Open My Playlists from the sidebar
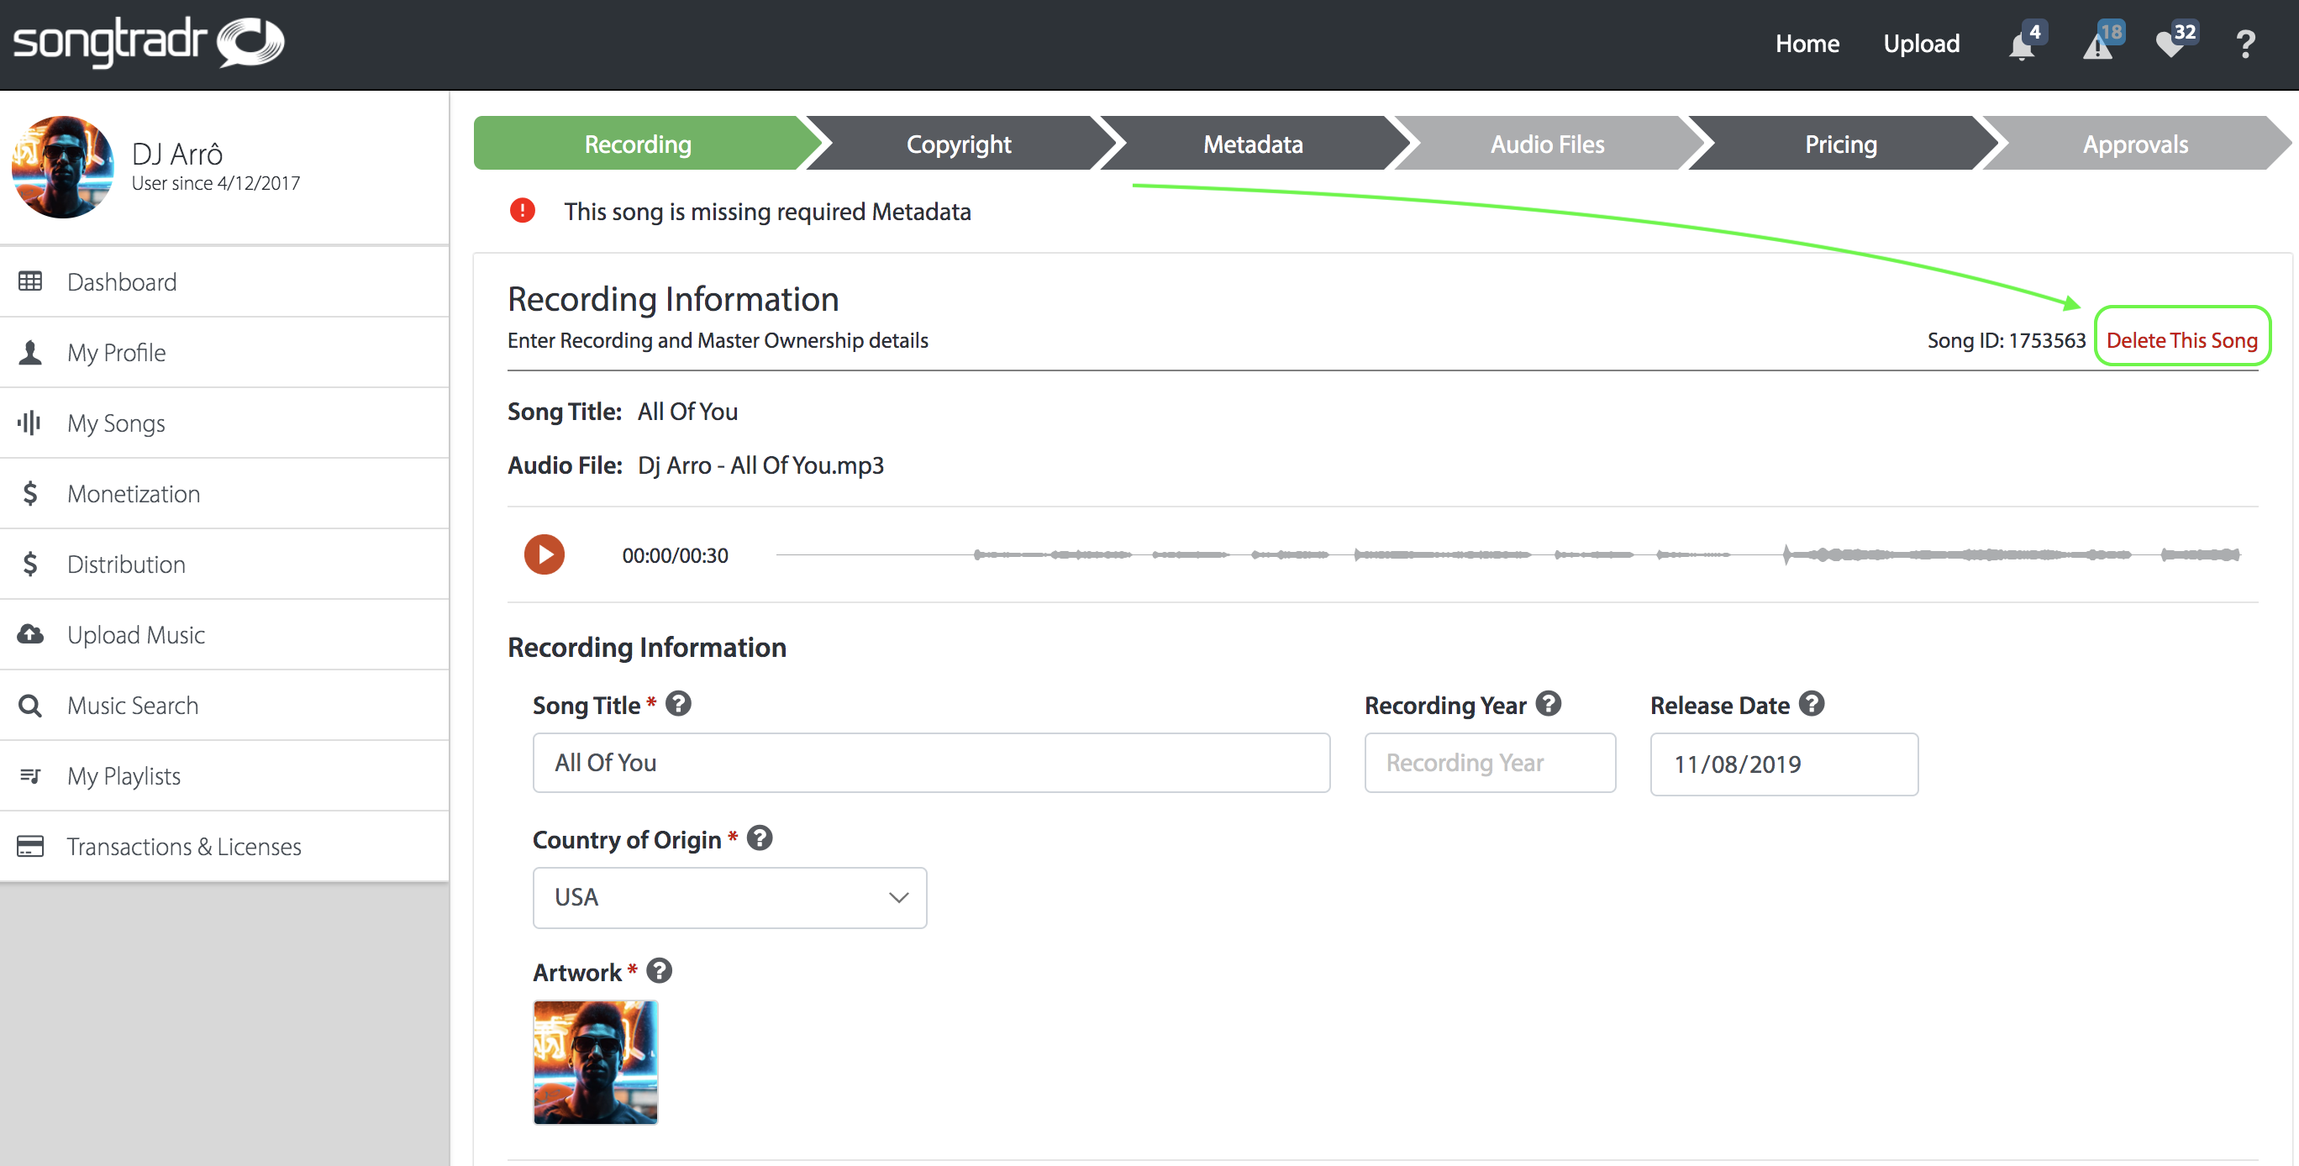Image resolution: width=2299 pixels, height=1166 pixels. [225, 775]
